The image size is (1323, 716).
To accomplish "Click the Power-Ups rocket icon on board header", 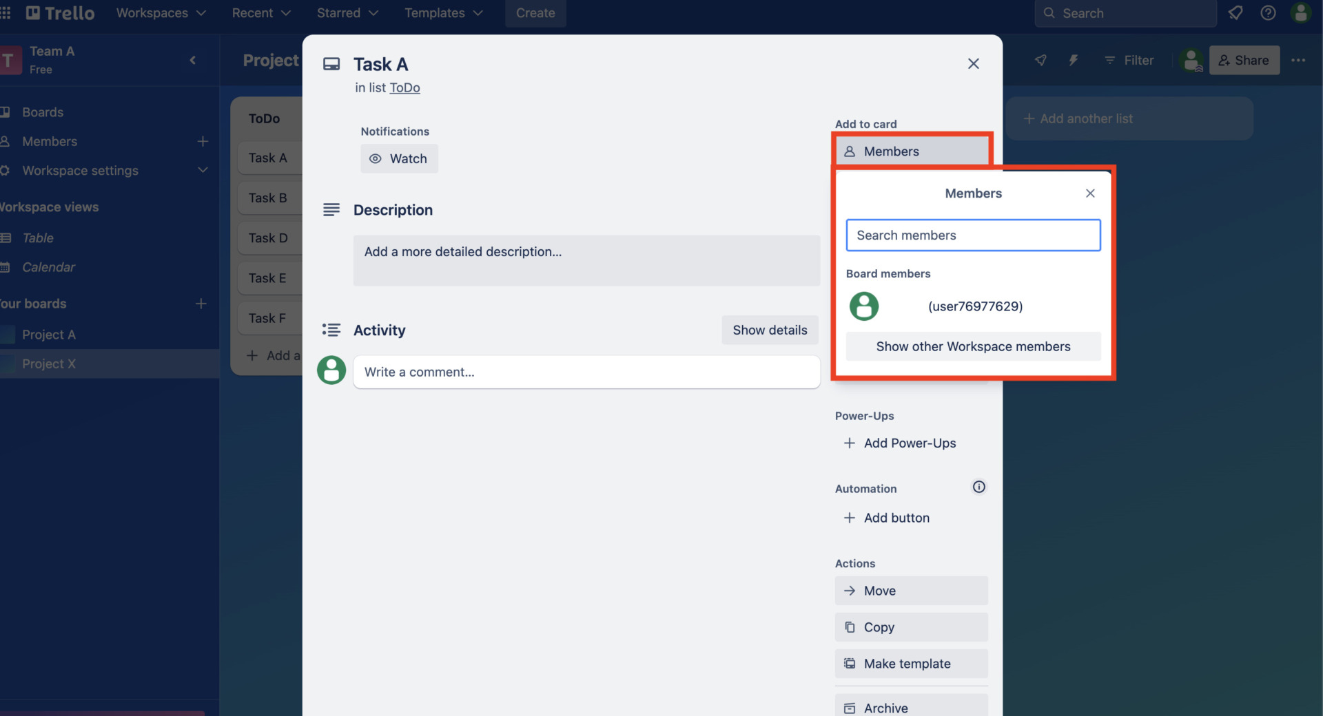I will [1040, 61].
